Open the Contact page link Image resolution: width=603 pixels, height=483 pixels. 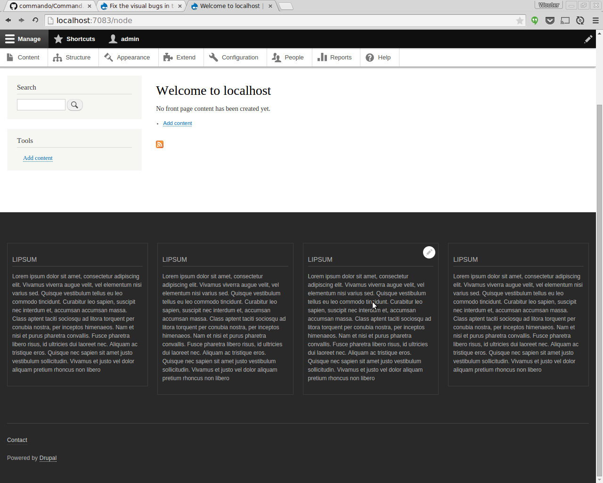coord(17,440)
